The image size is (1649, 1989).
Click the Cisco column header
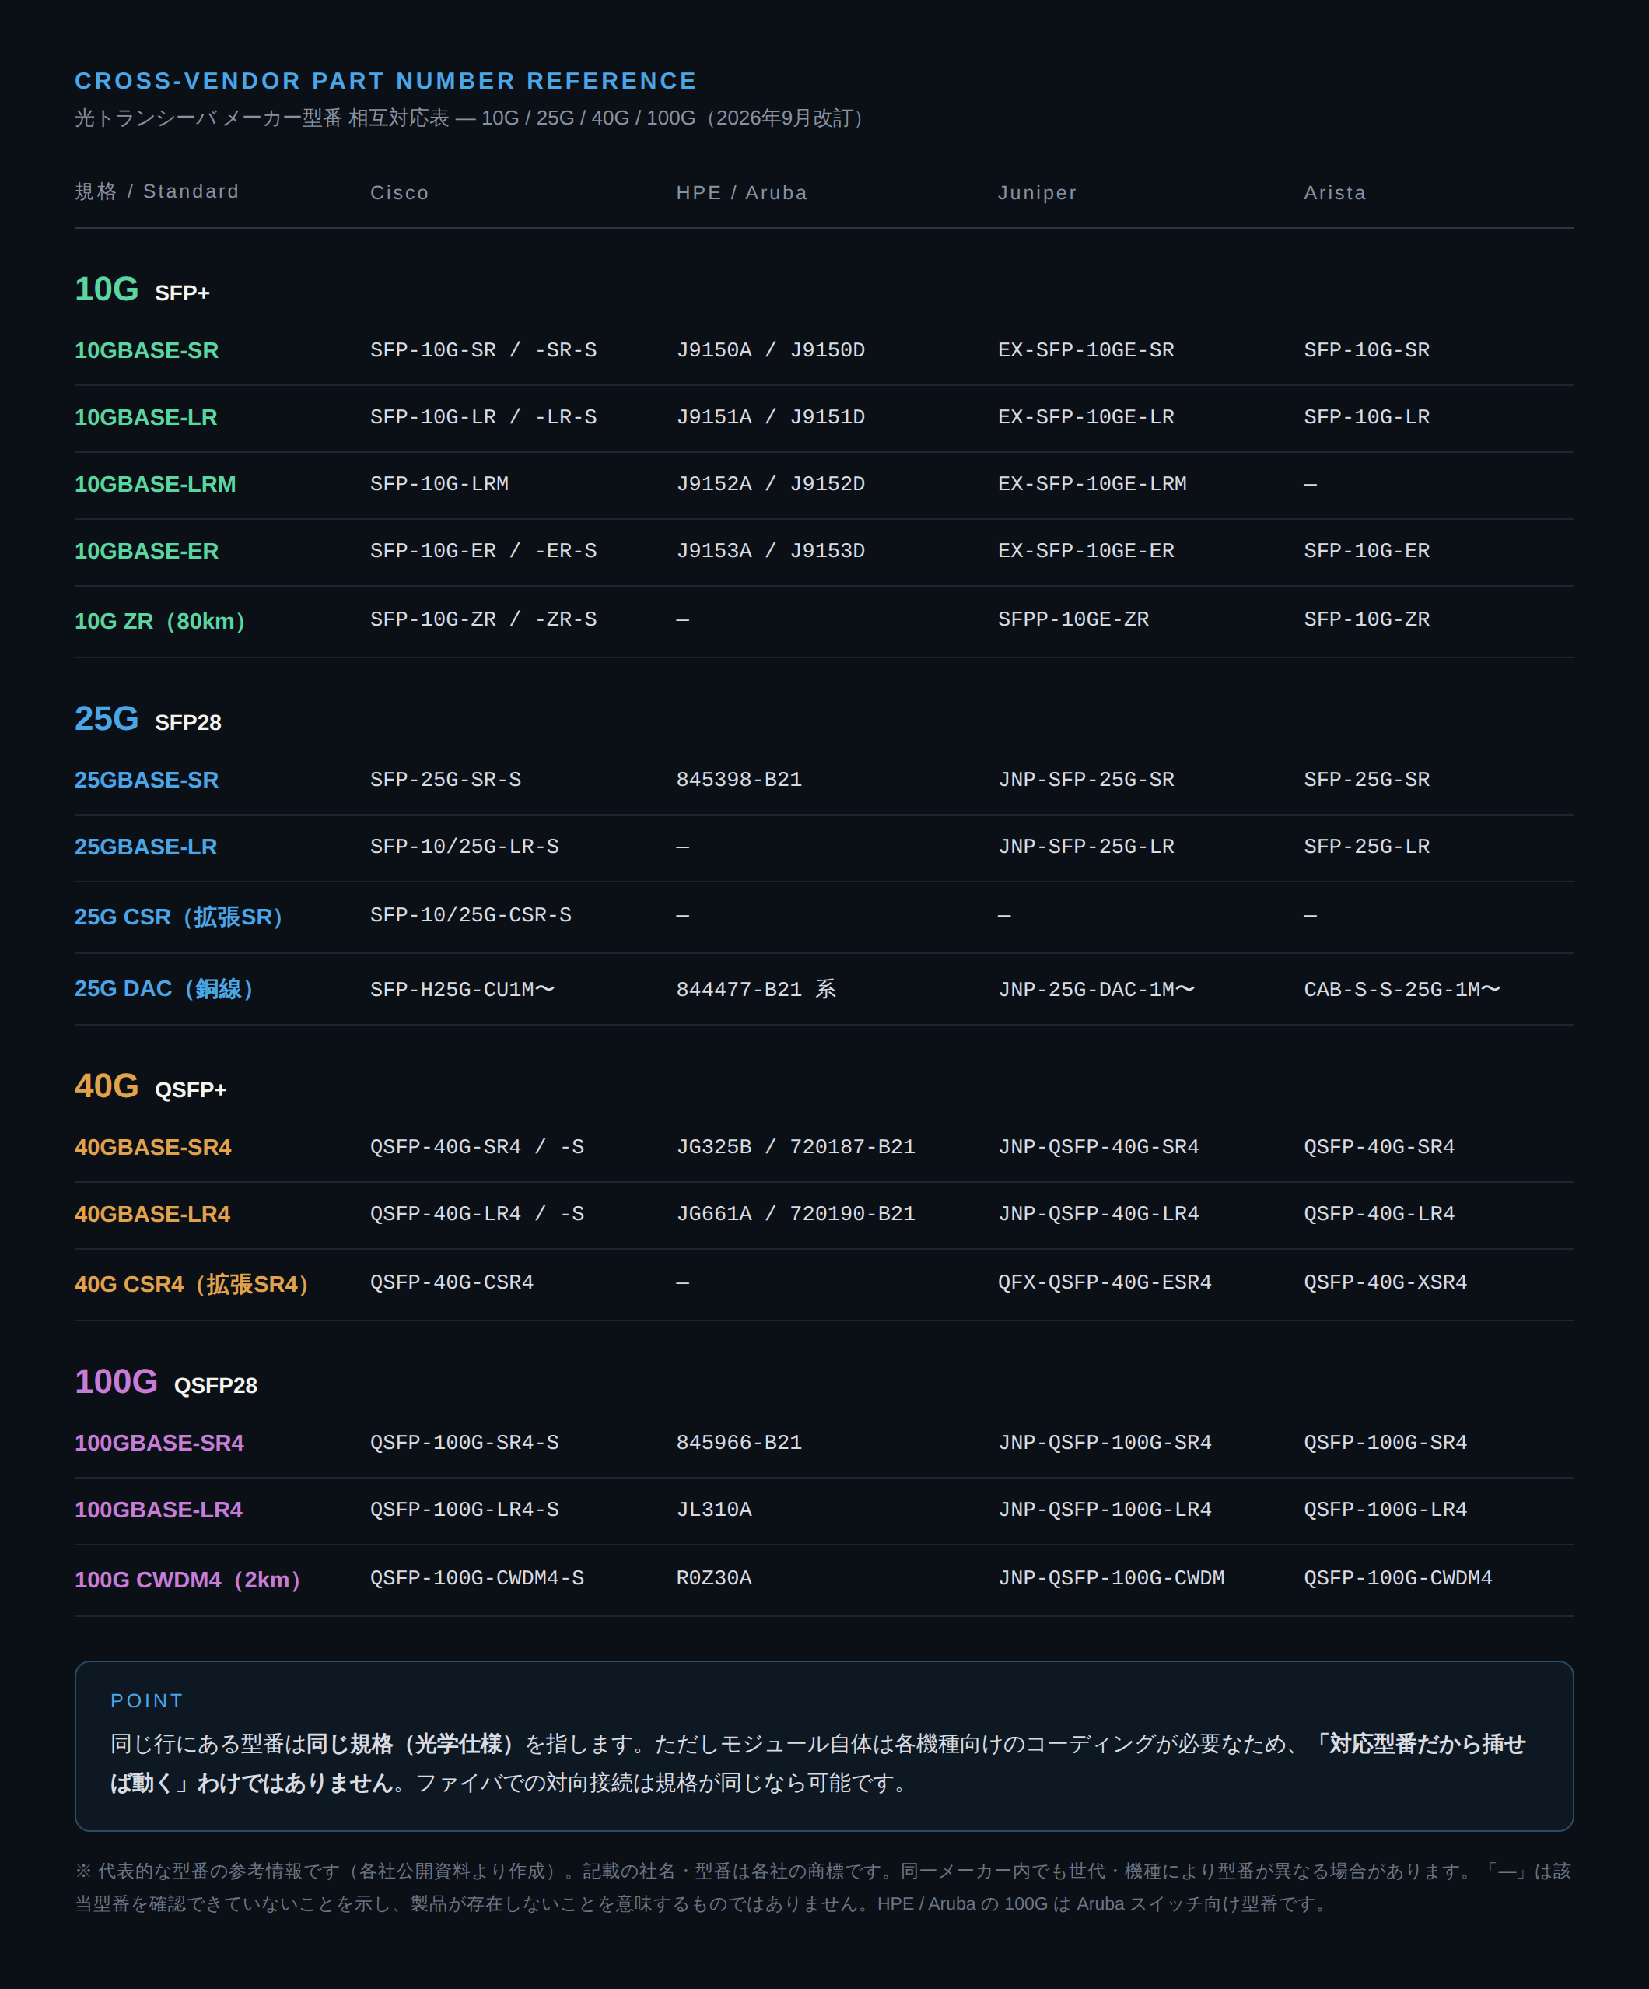coord(400,193)
